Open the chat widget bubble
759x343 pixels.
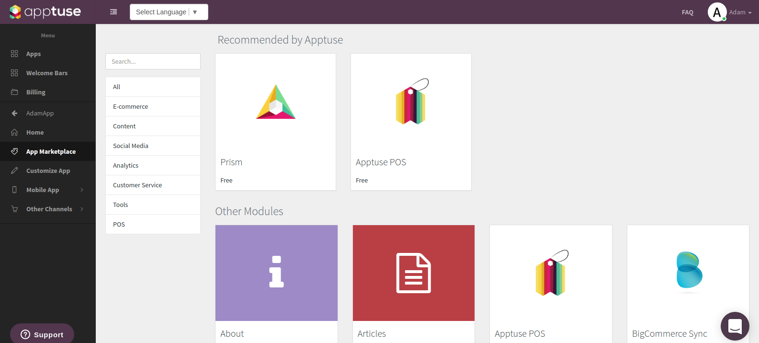(x=735, y=326)
